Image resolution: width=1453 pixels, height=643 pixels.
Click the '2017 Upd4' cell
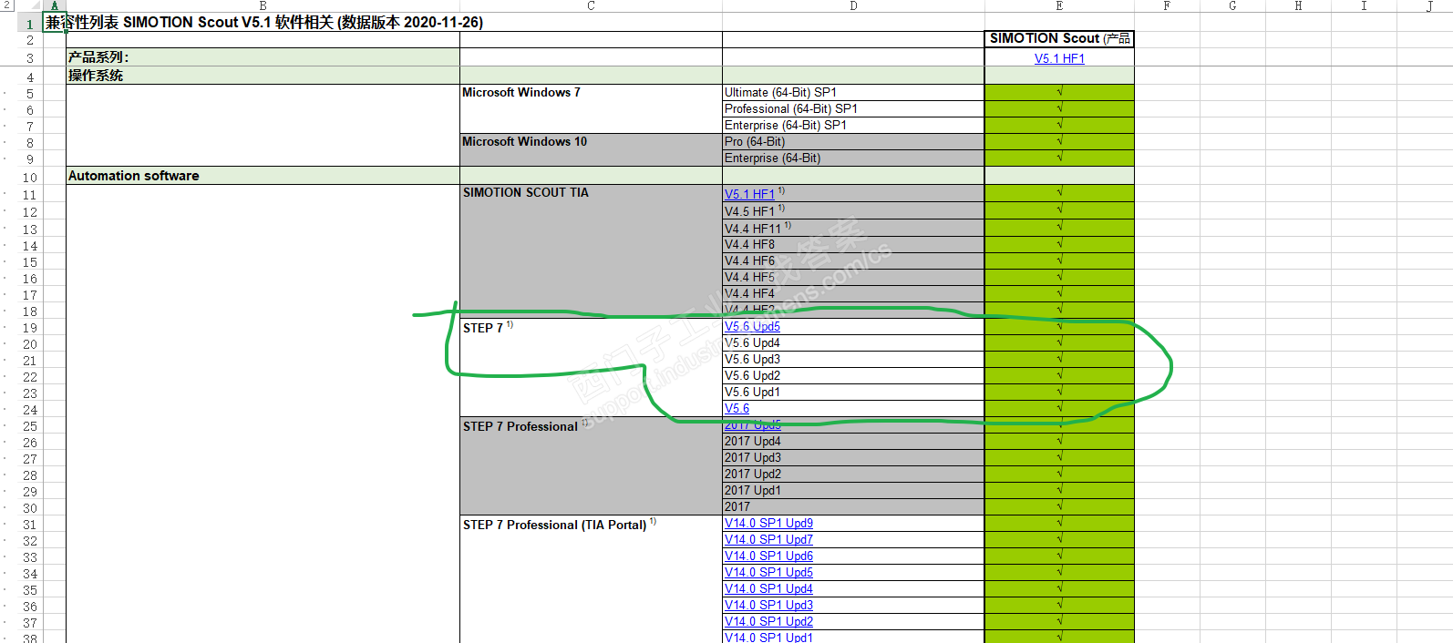[x=853, y=441]
